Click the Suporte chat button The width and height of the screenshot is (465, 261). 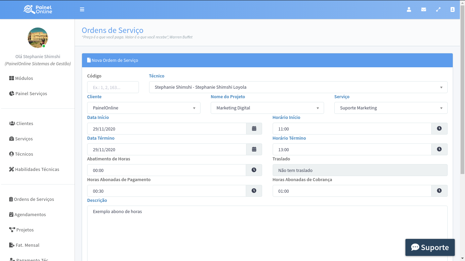(430, 247)
